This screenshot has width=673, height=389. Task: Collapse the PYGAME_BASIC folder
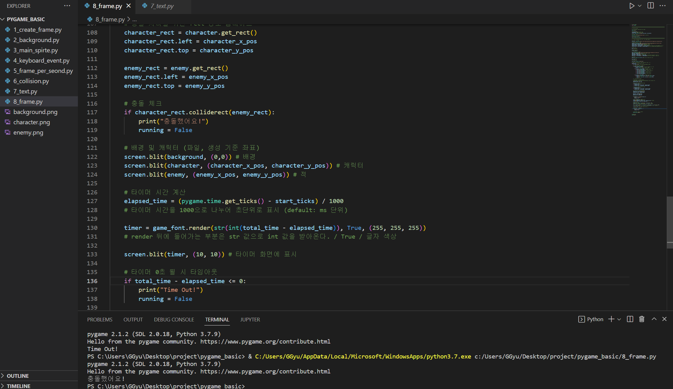26,19
